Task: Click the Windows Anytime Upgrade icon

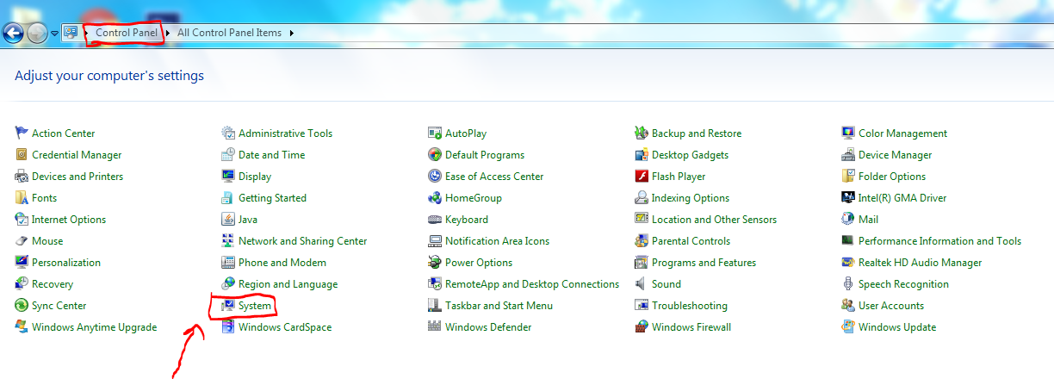Action: 22,326
